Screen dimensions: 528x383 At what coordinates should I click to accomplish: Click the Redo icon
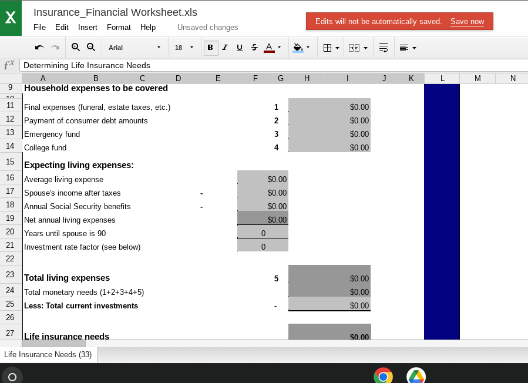point(54,48)
